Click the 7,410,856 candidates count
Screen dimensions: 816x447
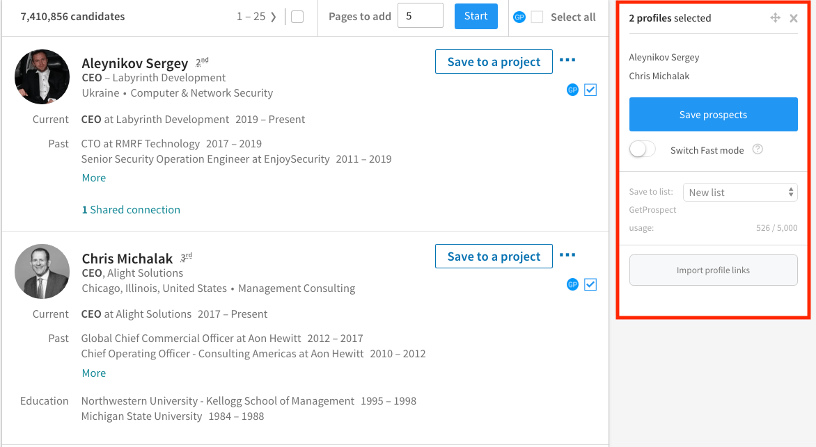[x=73, y=17]
